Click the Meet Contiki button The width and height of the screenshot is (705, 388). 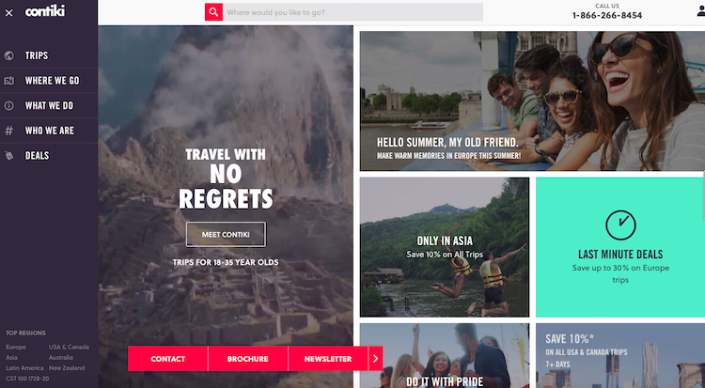click(x=226, y=234)
